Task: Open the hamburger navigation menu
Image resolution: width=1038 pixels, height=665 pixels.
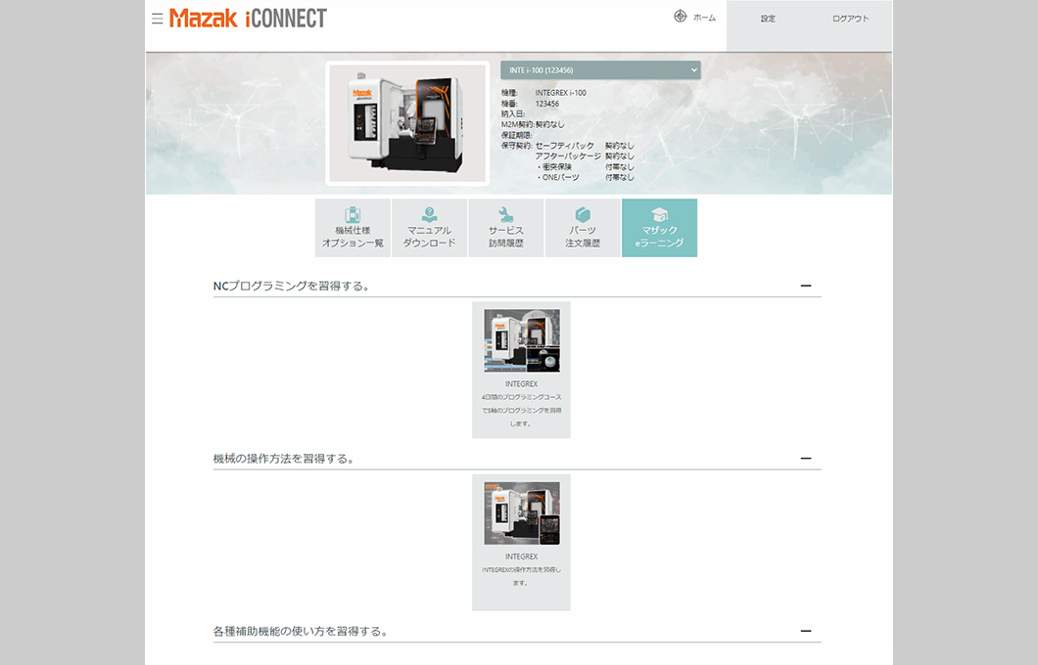Action: pyautogui.click(x=158, y=19)
